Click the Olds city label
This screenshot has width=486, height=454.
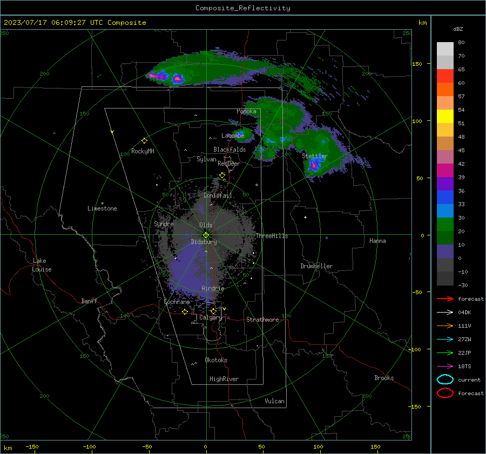click(x=206, y=225)
